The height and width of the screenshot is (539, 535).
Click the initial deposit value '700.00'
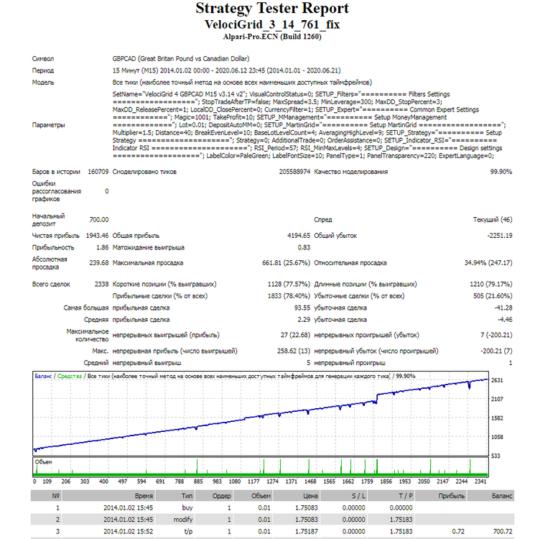tap(99, 220)
